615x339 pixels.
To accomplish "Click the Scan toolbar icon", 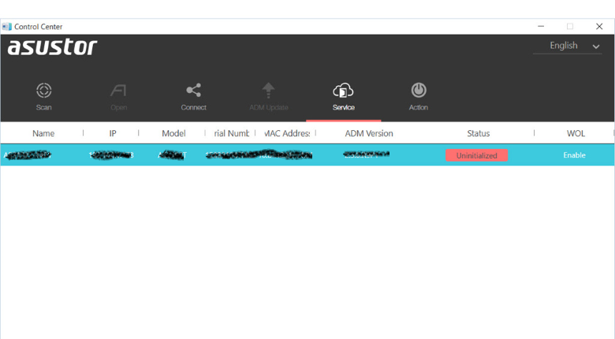I will (44, 90).
